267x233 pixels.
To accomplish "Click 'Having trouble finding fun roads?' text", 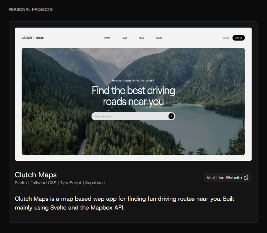I will 133,80.
